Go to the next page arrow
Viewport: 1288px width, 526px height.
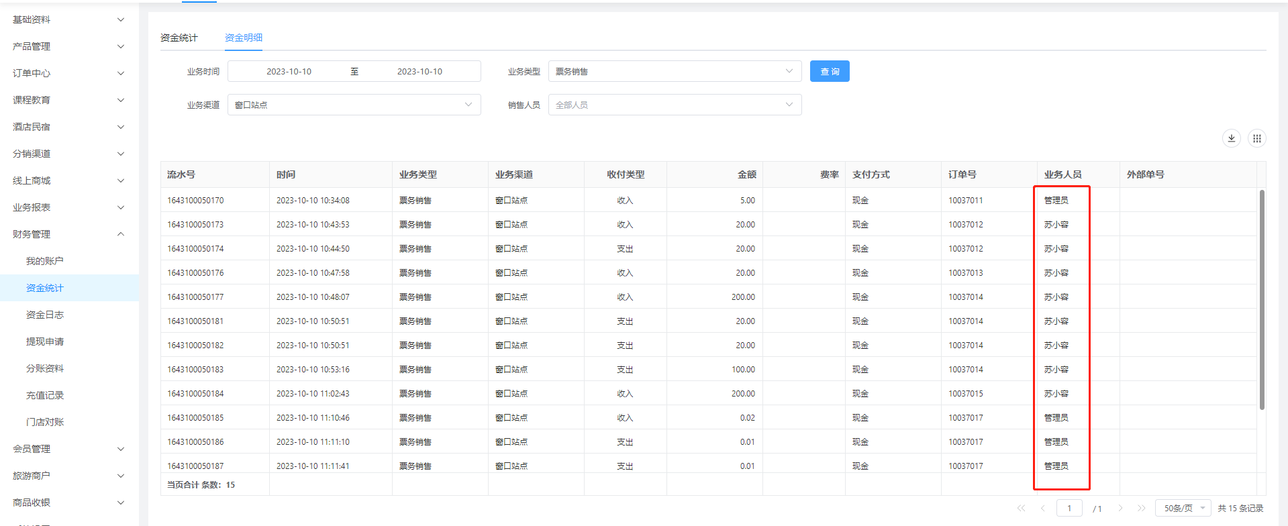click(x=1120, y=508)
